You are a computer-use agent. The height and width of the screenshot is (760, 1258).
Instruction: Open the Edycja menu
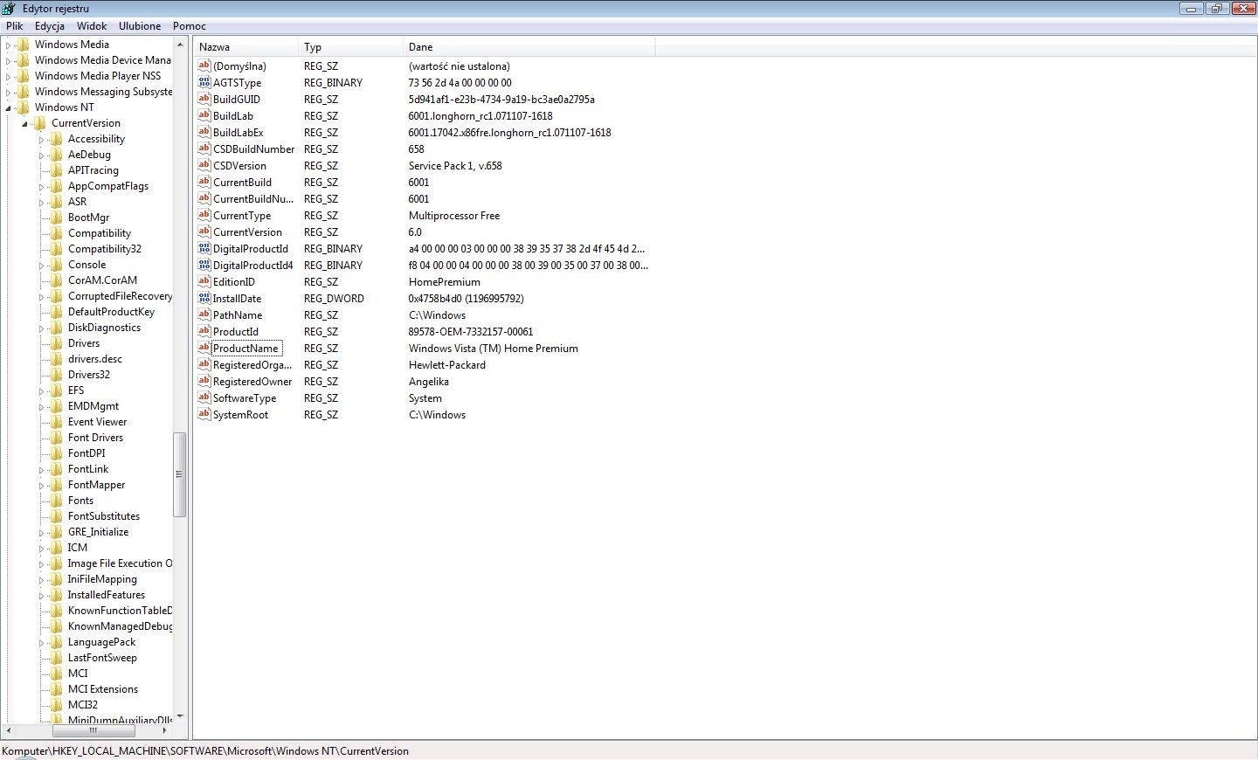(50, 26)
